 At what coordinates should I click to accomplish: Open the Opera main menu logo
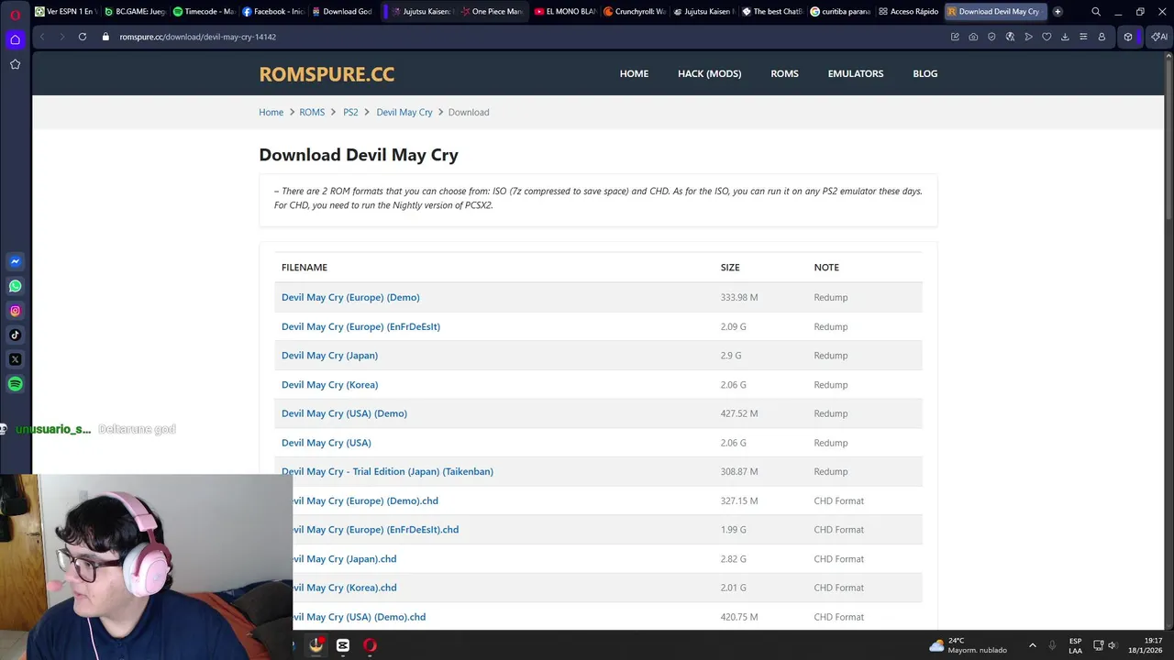pyautogui.click(x=15, y=14)
